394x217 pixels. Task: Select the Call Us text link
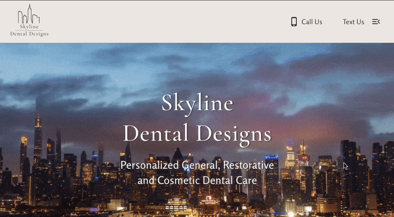point(312,22)
